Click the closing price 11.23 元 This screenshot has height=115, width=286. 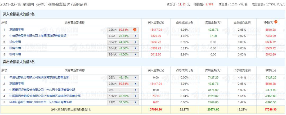click(x=184, y=4)
